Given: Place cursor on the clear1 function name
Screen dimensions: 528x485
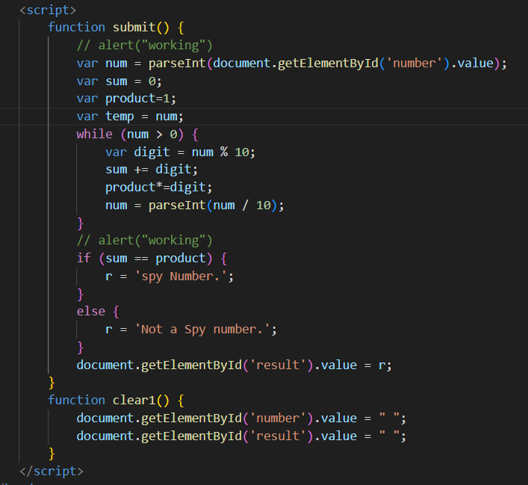Looking at the screenshot, I should [x=134, y=400].
